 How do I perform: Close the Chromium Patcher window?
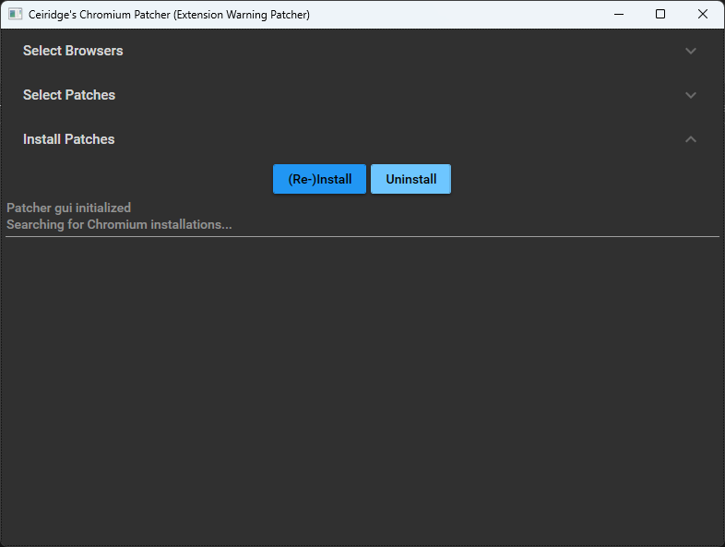702,15
